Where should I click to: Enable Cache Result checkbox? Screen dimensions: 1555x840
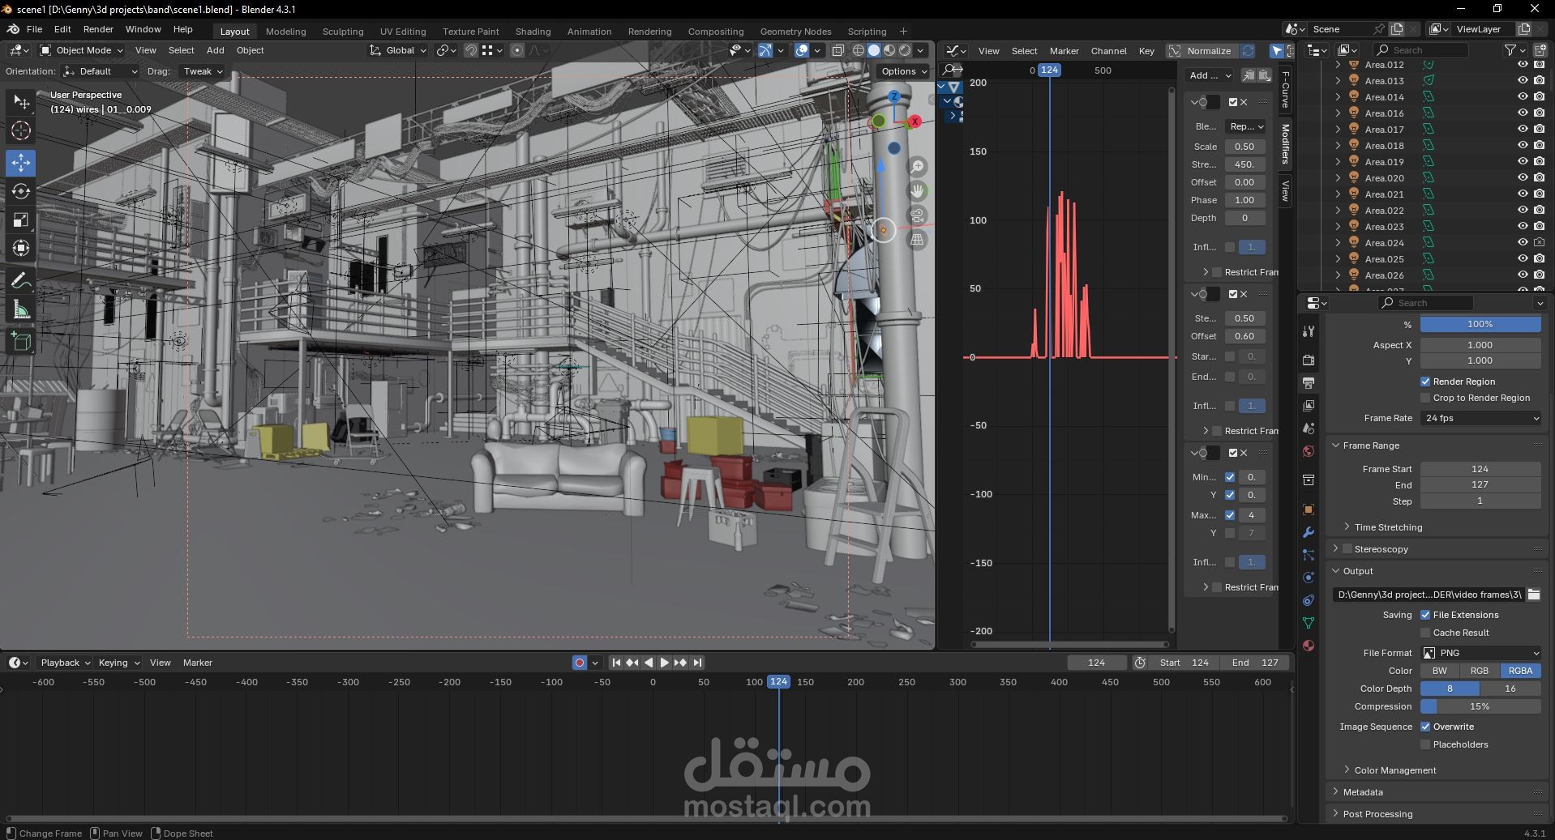point(1425,633)
